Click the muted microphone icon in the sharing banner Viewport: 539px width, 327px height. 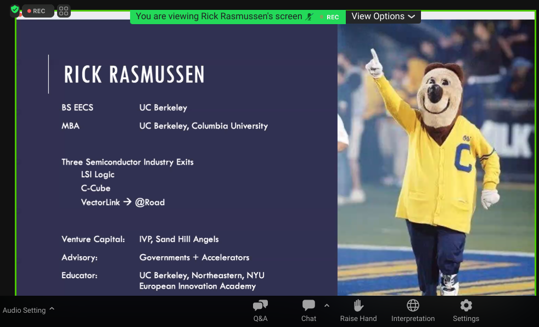click(310, 16)
